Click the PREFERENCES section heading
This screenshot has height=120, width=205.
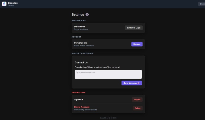79,21
